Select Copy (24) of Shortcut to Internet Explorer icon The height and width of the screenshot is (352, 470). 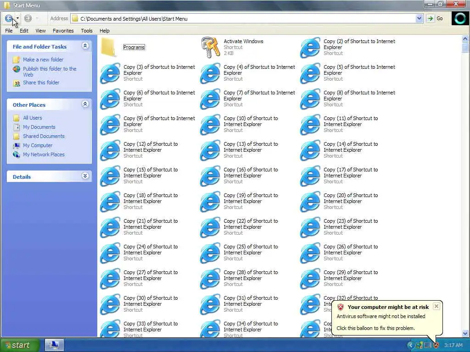pyautogui.click(x=110, y=253)
